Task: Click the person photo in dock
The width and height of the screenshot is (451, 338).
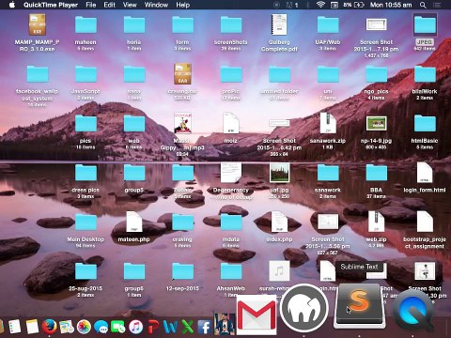Action: click(224, 325)
